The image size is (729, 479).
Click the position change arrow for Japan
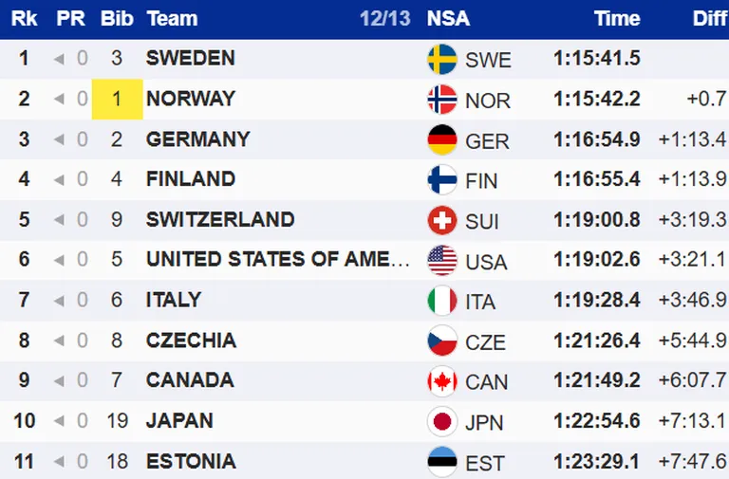(x=59, y=421)
